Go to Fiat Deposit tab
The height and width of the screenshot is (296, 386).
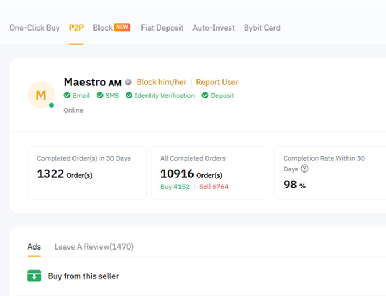162,28
